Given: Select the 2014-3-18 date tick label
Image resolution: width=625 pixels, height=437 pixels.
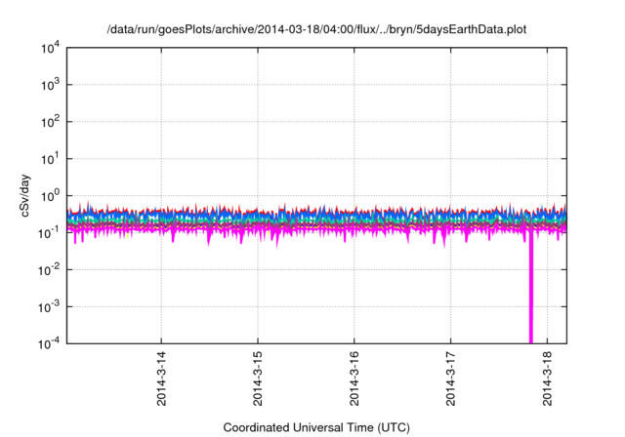Looking at the screenshot, I should [547, 378].
